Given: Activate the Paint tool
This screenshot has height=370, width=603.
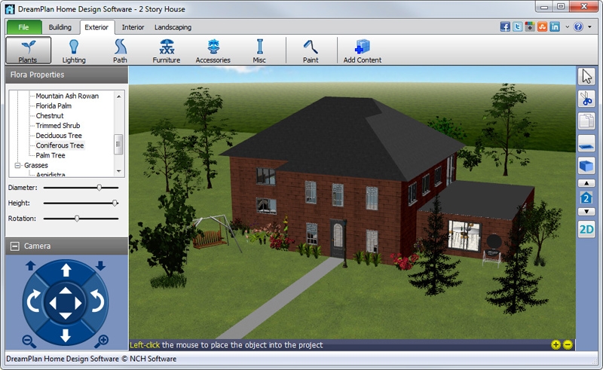Looking at the screenshot, I should coord(311,50).
